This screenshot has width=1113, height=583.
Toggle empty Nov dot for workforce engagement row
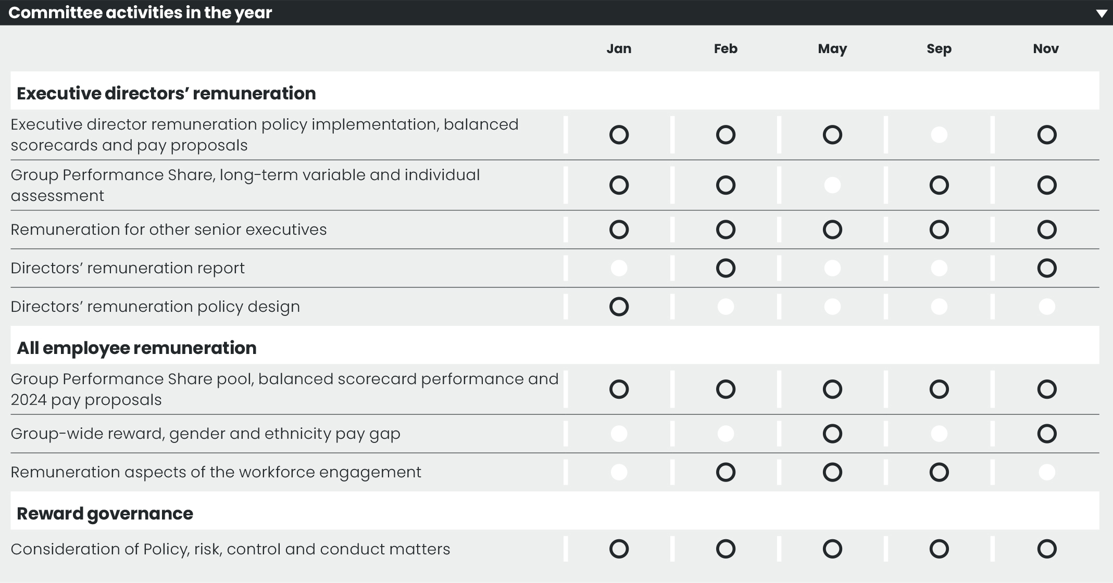point(1047,472)
